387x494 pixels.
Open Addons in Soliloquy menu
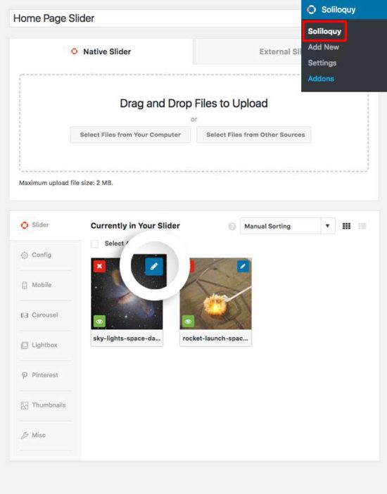click(321, 78)
